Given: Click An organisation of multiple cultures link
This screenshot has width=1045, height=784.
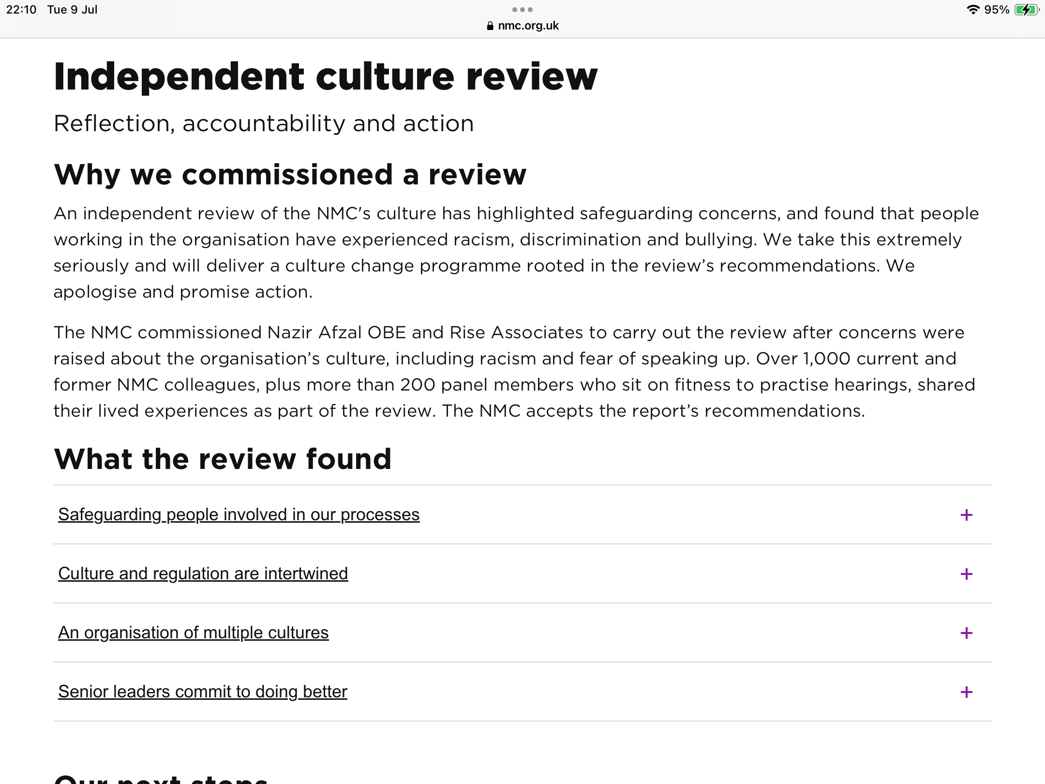Looking at the screenshot, I should click(193, 633).
